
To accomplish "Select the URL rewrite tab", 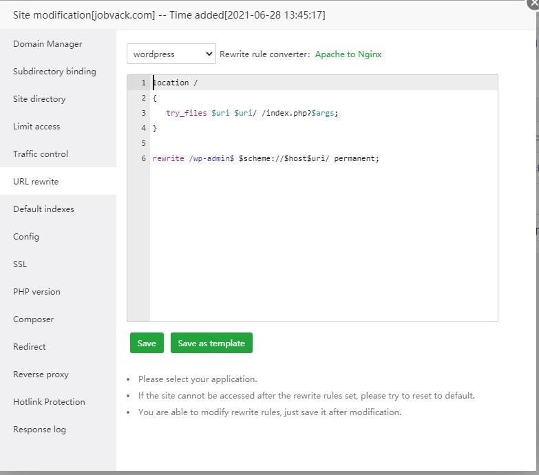I will tap(36, 182).
